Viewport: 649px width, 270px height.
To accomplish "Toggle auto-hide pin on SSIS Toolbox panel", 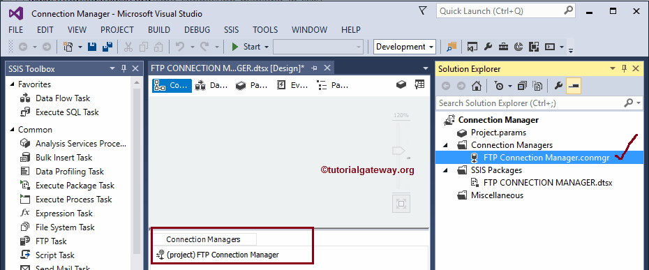I will tap(124, 69).
